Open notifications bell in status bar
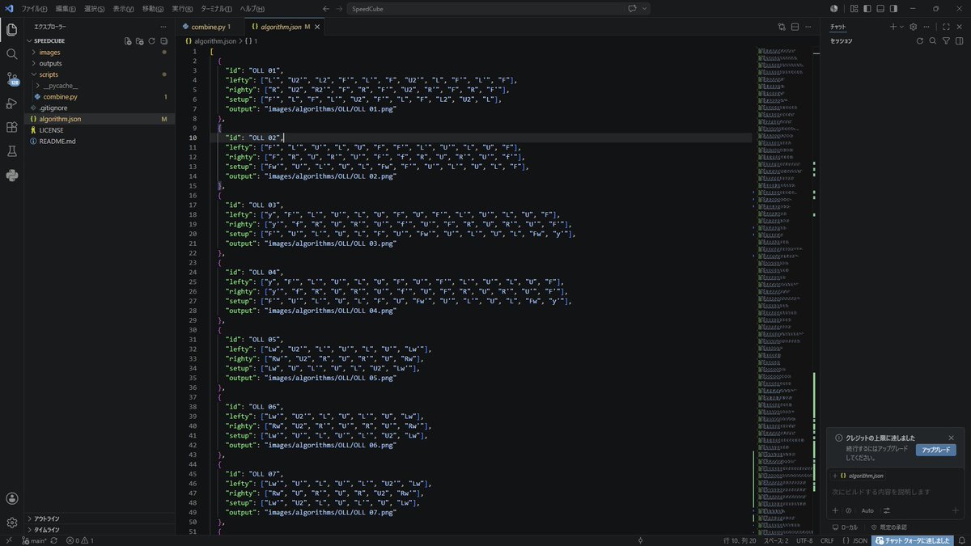This screenshot has width=971, height=546. (961, 540)
